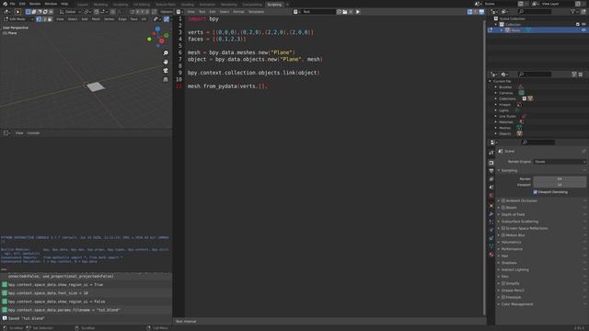Image resolution: width=589 pixels, height=331 pixels.
Task: Enable Freestyle checkbox
Action: coord(503,297)
